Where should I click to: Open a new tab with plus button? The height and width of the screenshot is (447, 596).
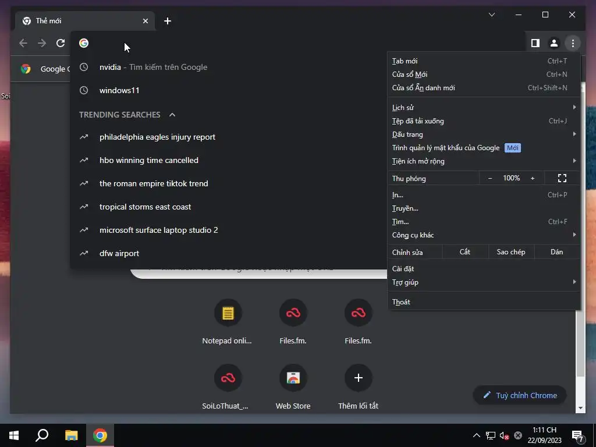[x=168, y=21]
